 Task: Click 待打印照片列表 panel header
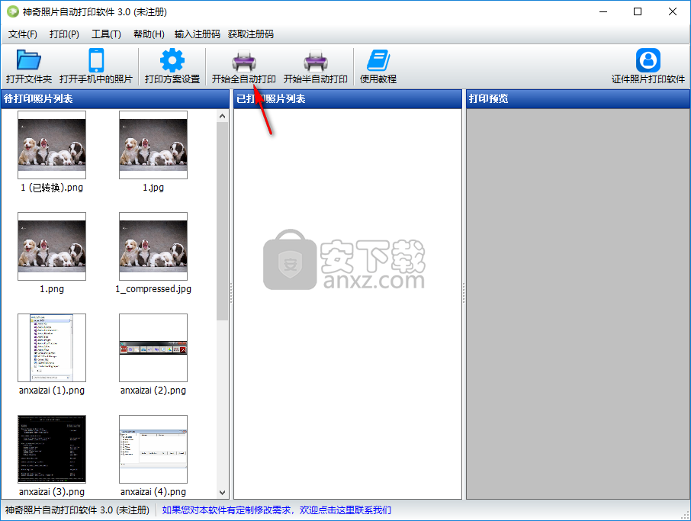tap(114, 98)
